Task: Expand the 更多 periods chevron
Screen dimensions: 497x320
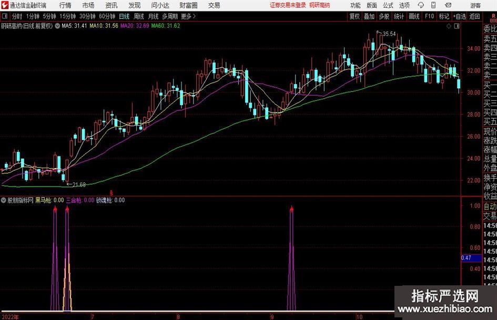Action: point(189,16)
